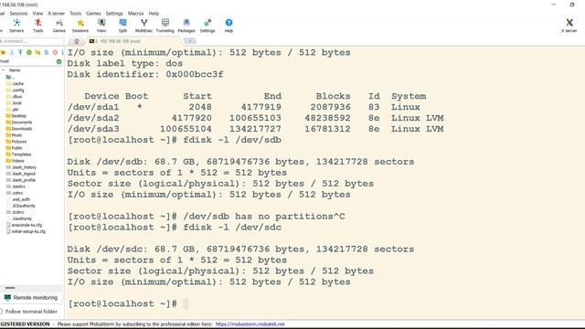Image resolution: width=585 pixels, height=329 pixels.
Task: Open a new tab with the plus tab
Action: [x=189, y=40]
